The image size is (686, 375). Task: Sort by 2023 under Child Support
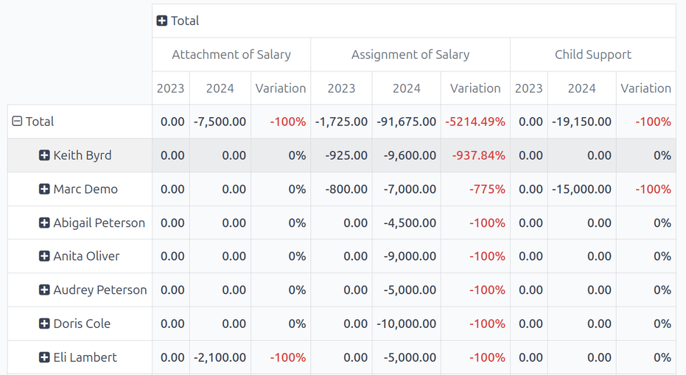[528, 88]
